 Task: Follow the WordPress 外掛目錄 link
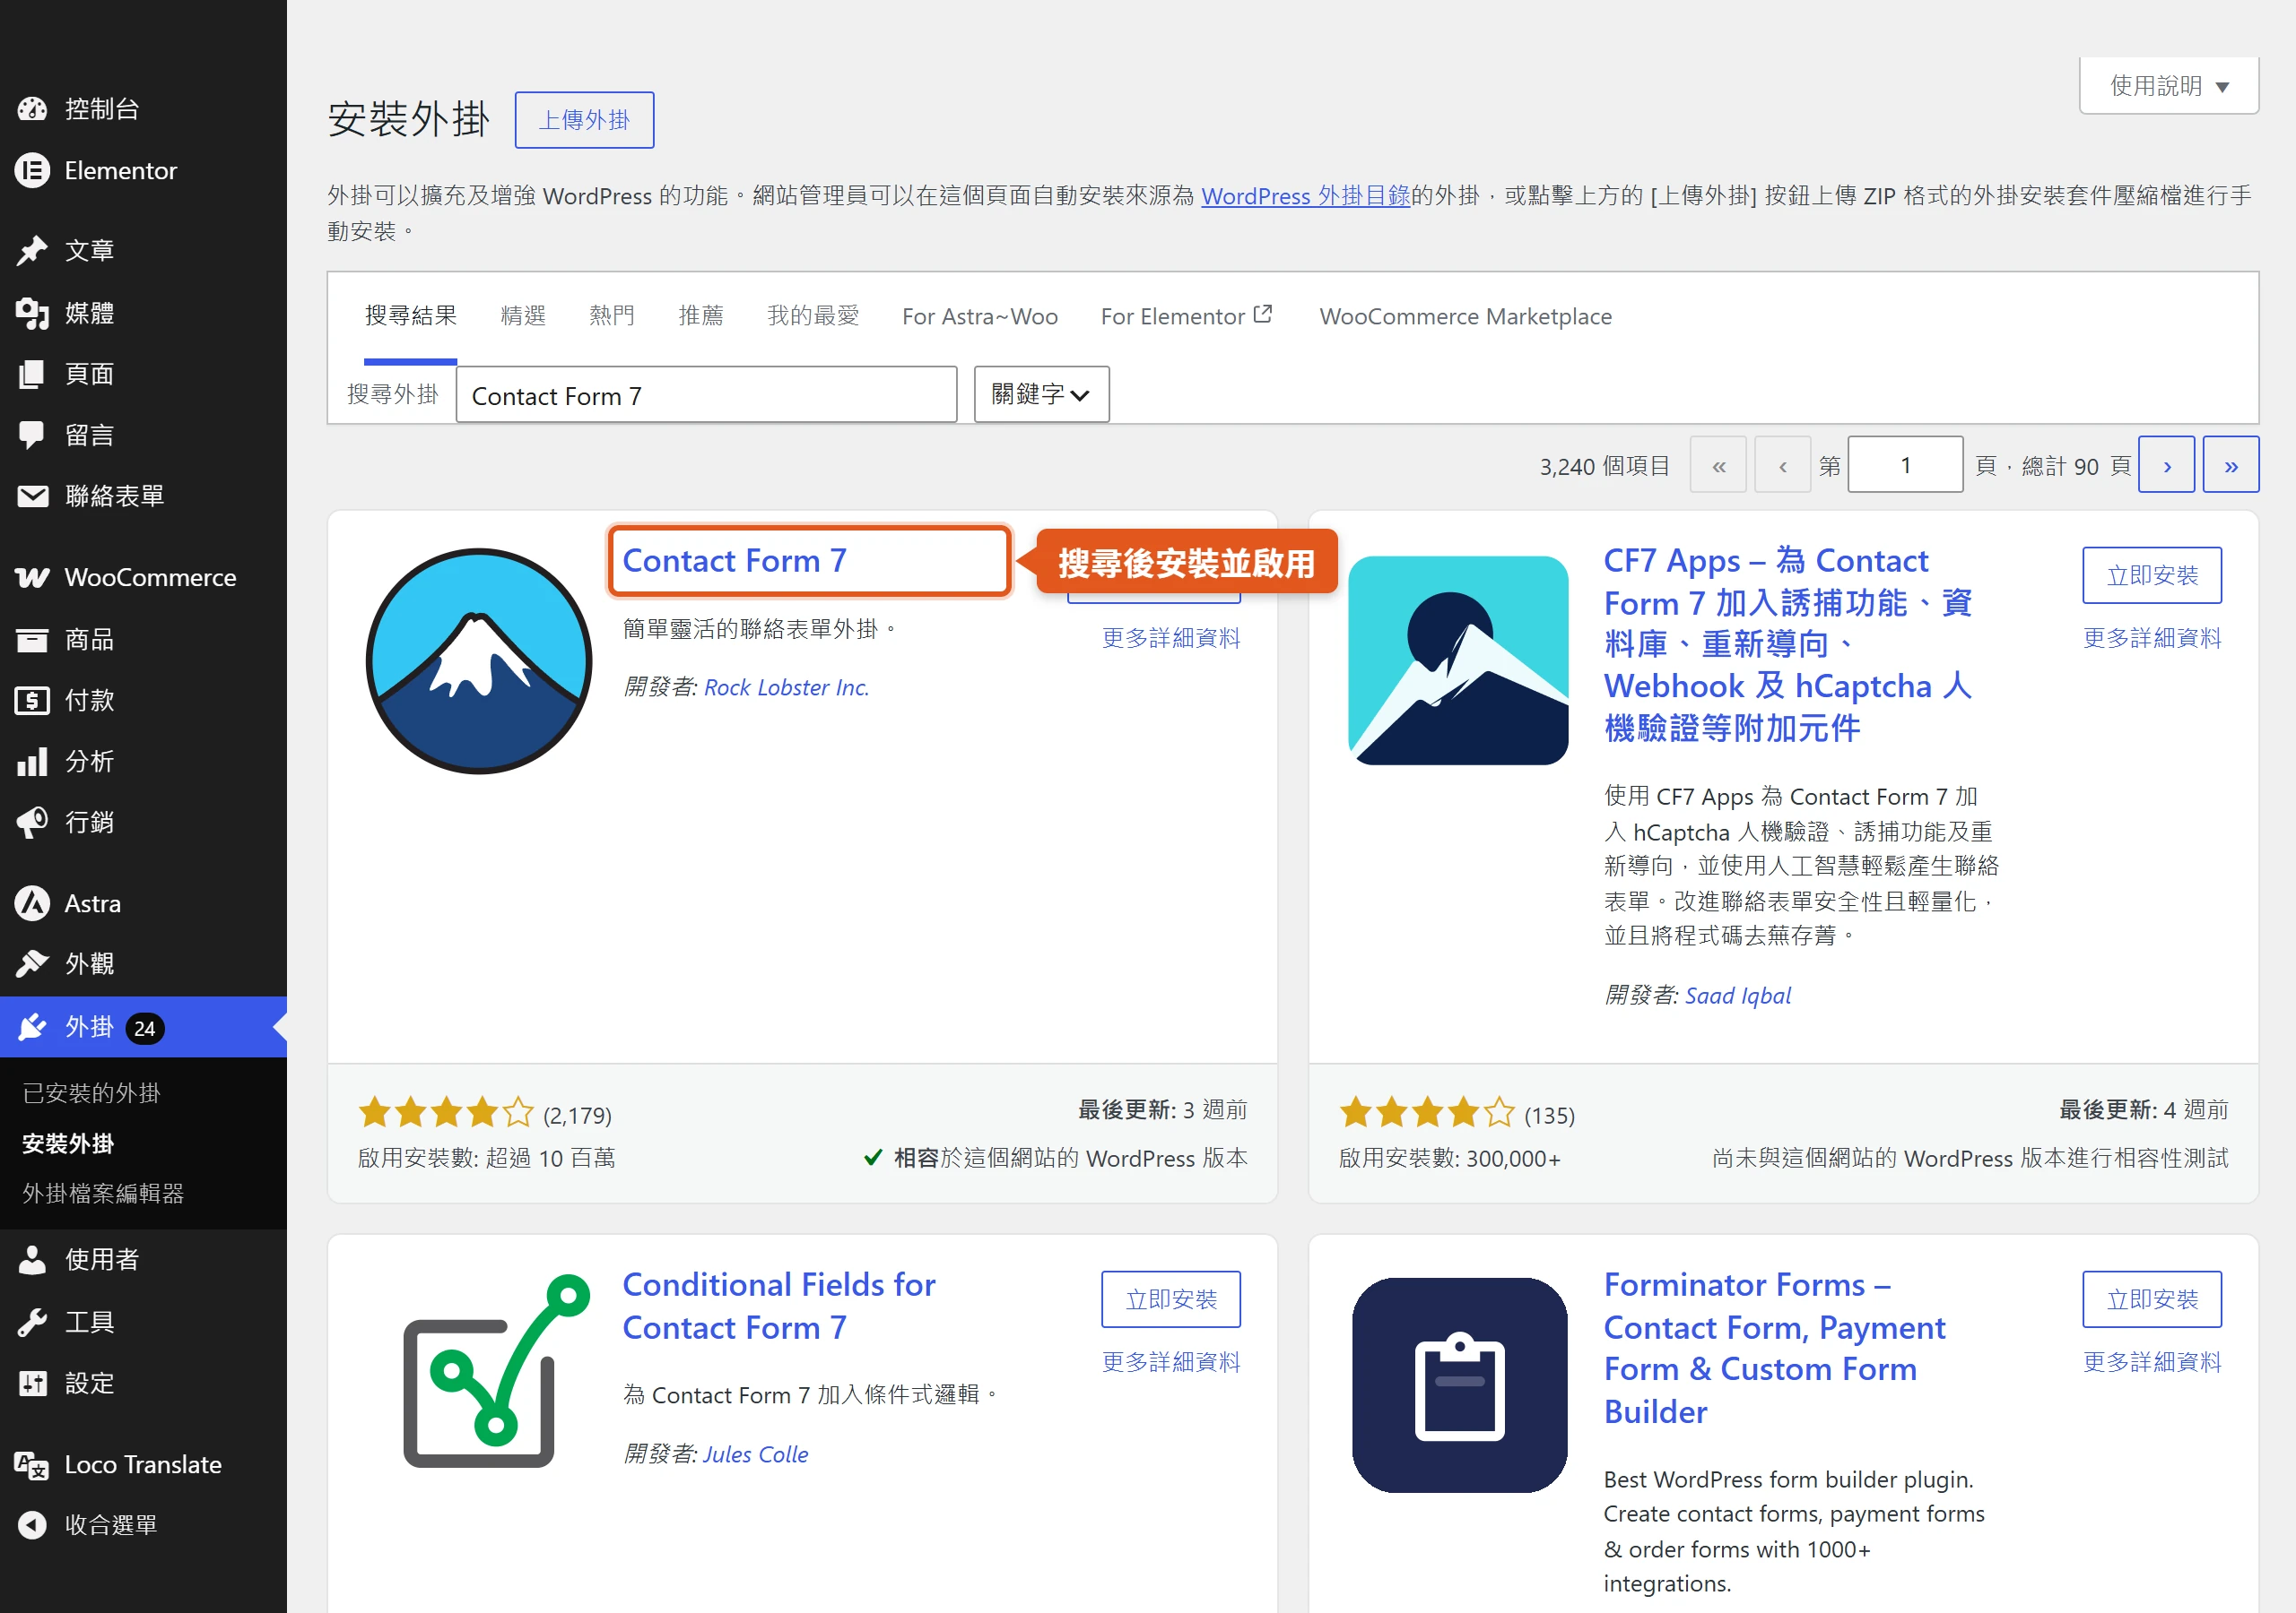tap(1305, 196)
